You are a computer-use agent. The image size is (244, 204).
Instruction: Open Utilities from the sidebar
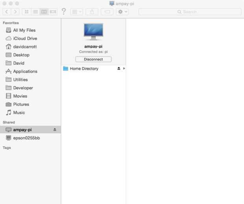click(x=30, y=79)
